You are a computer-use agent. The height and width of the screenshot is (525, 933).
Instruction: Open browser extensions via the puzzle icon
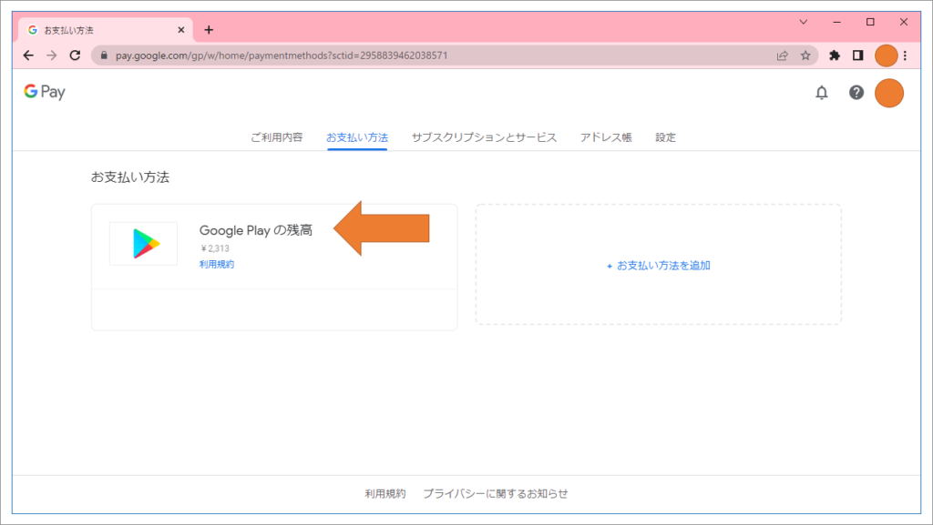click(x=835, y=55)
